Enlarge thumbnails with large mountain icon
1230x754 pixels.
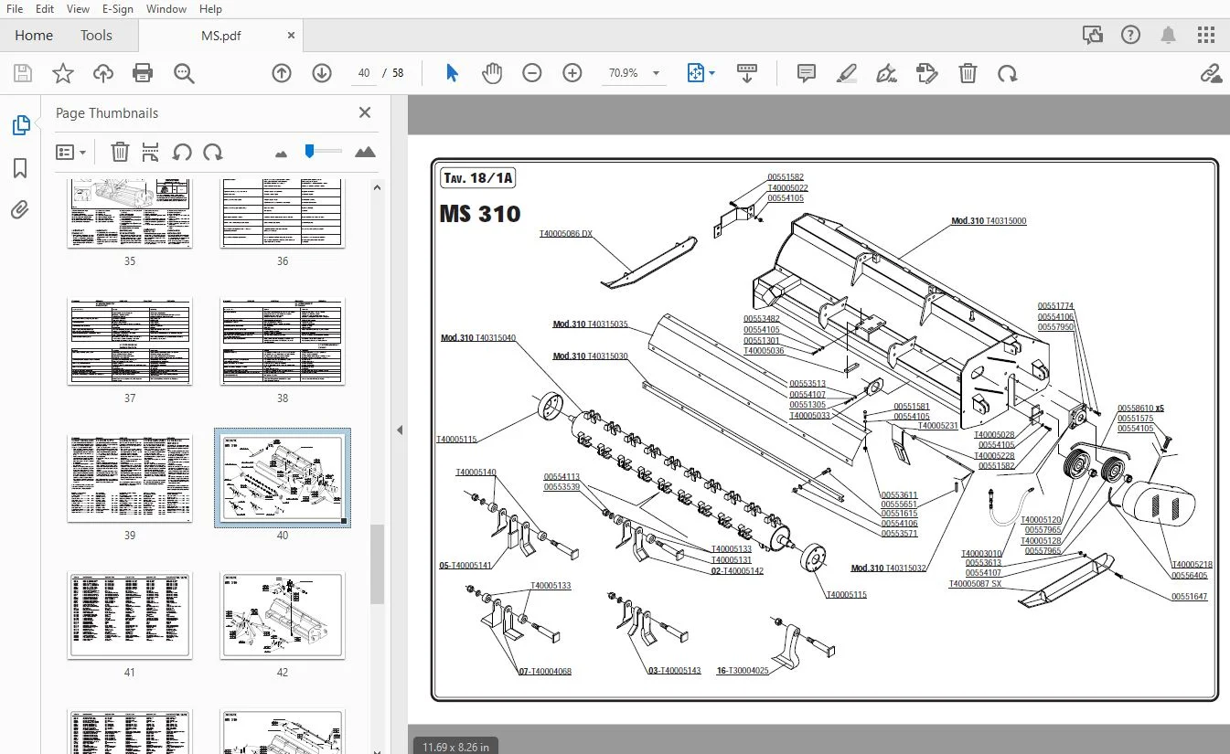click(x=365, y=152)
